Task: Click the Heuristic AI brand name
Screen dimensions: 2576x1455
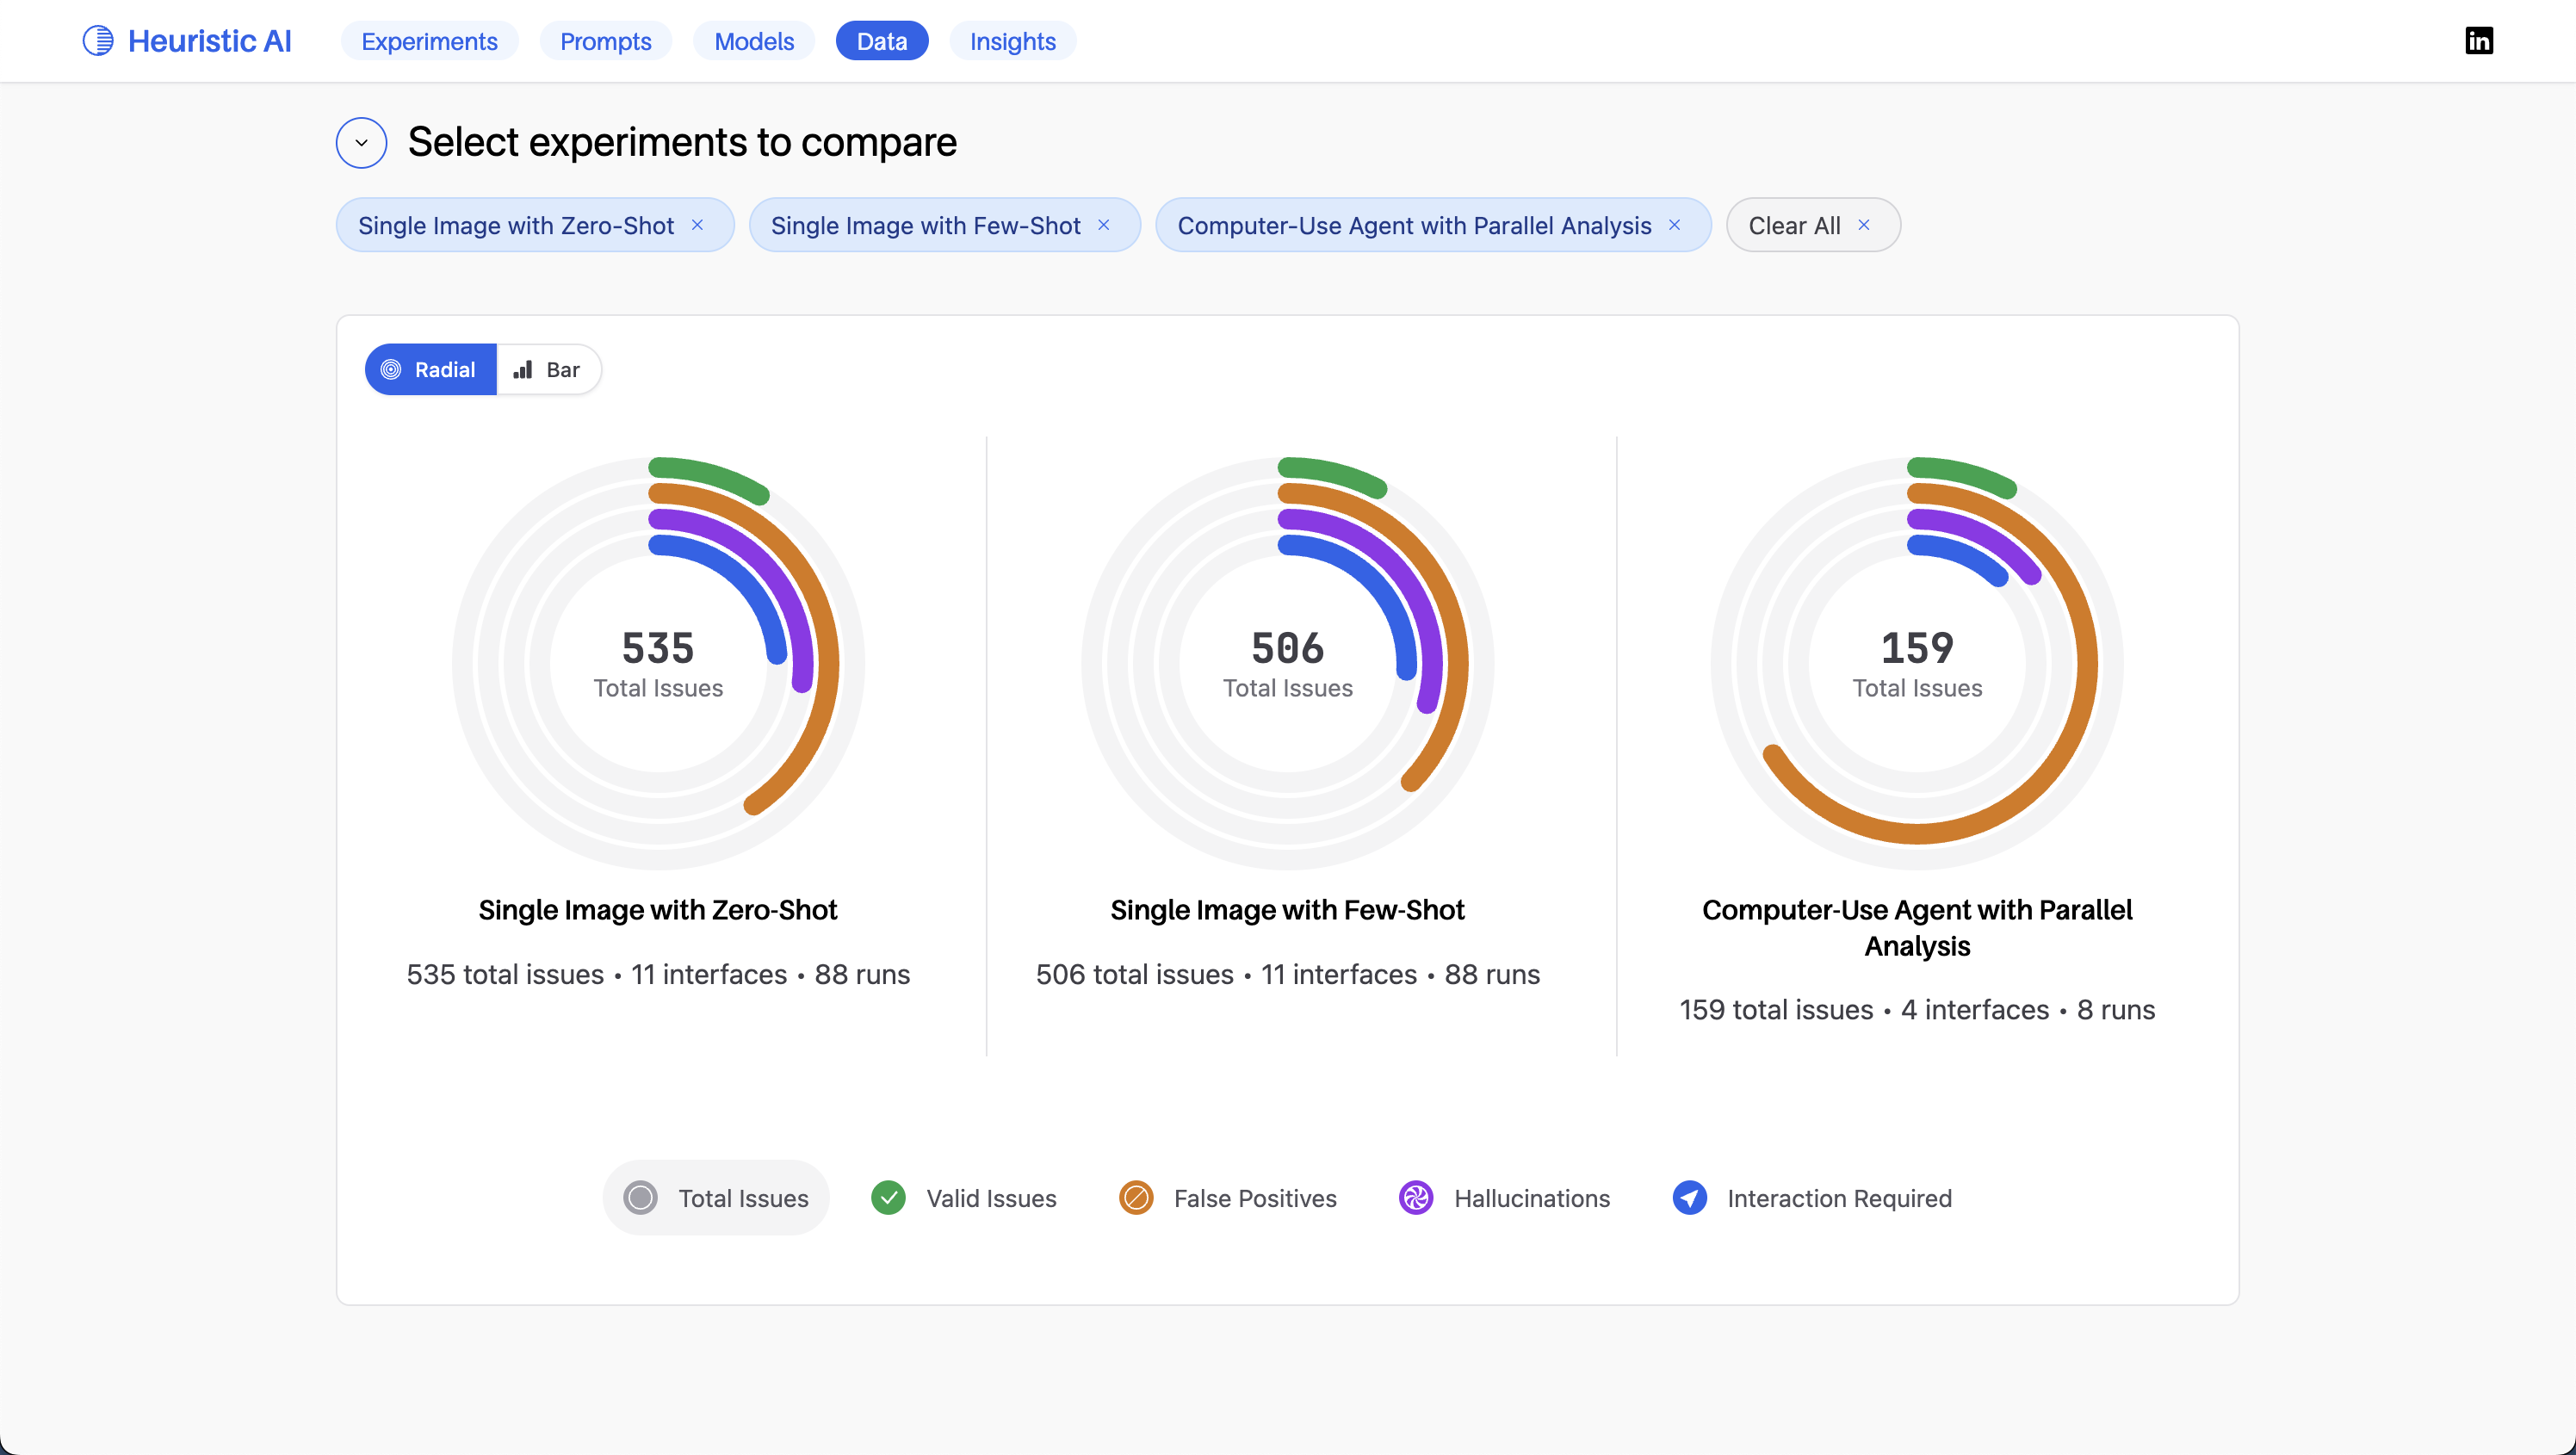Action: click(210, 41)
